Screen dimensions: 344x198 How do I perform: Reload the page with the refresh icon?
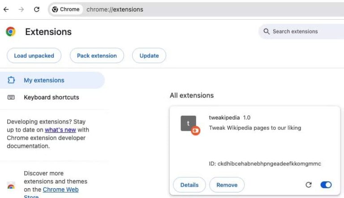(36, 9)
